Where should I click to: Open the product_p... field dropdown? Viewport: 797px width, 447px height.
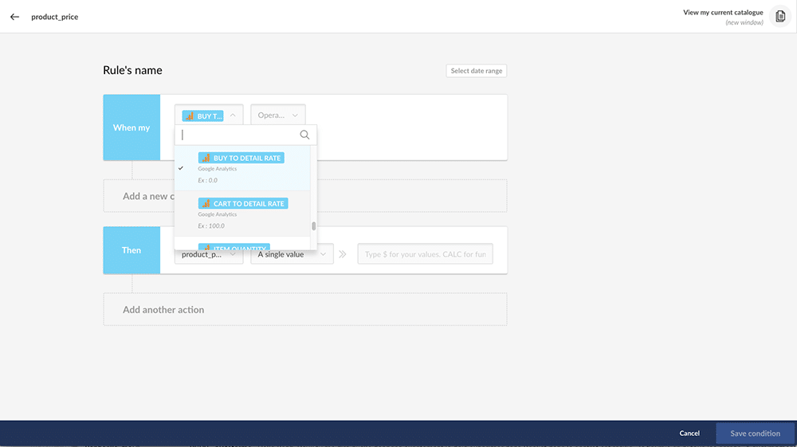[209, 254]
